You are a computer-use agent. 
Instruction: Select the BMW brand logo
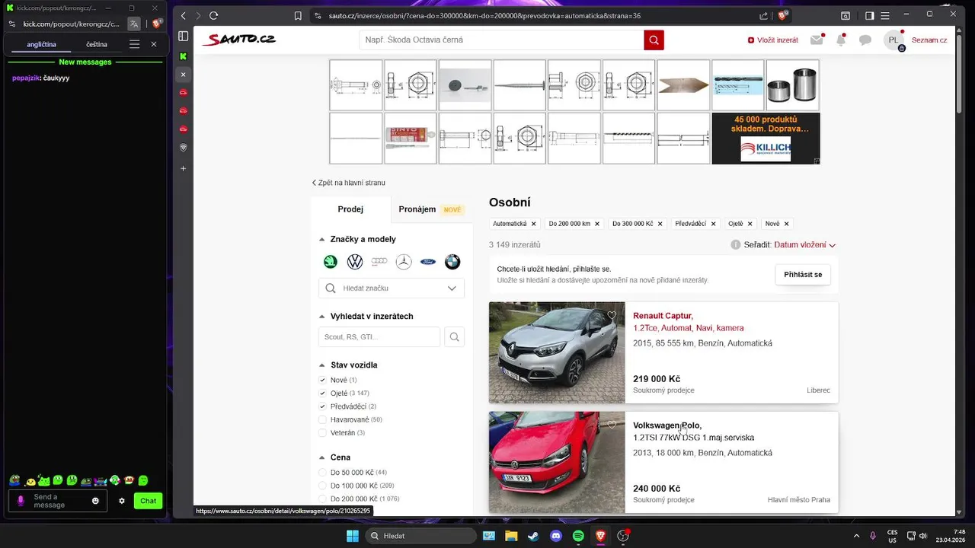452,262
